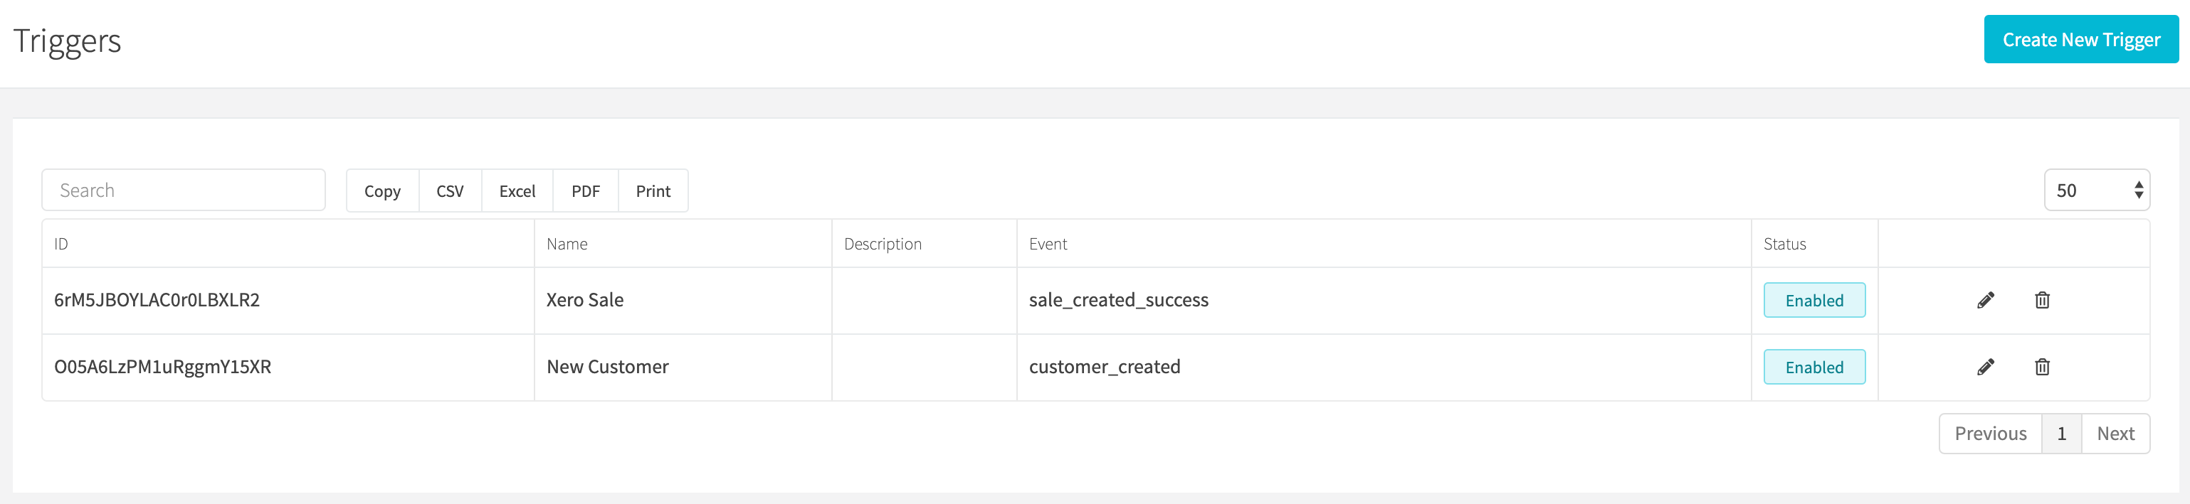Sort by the Status column header
This screenshot has width=2190, height=504.
tap(1814, 245)
